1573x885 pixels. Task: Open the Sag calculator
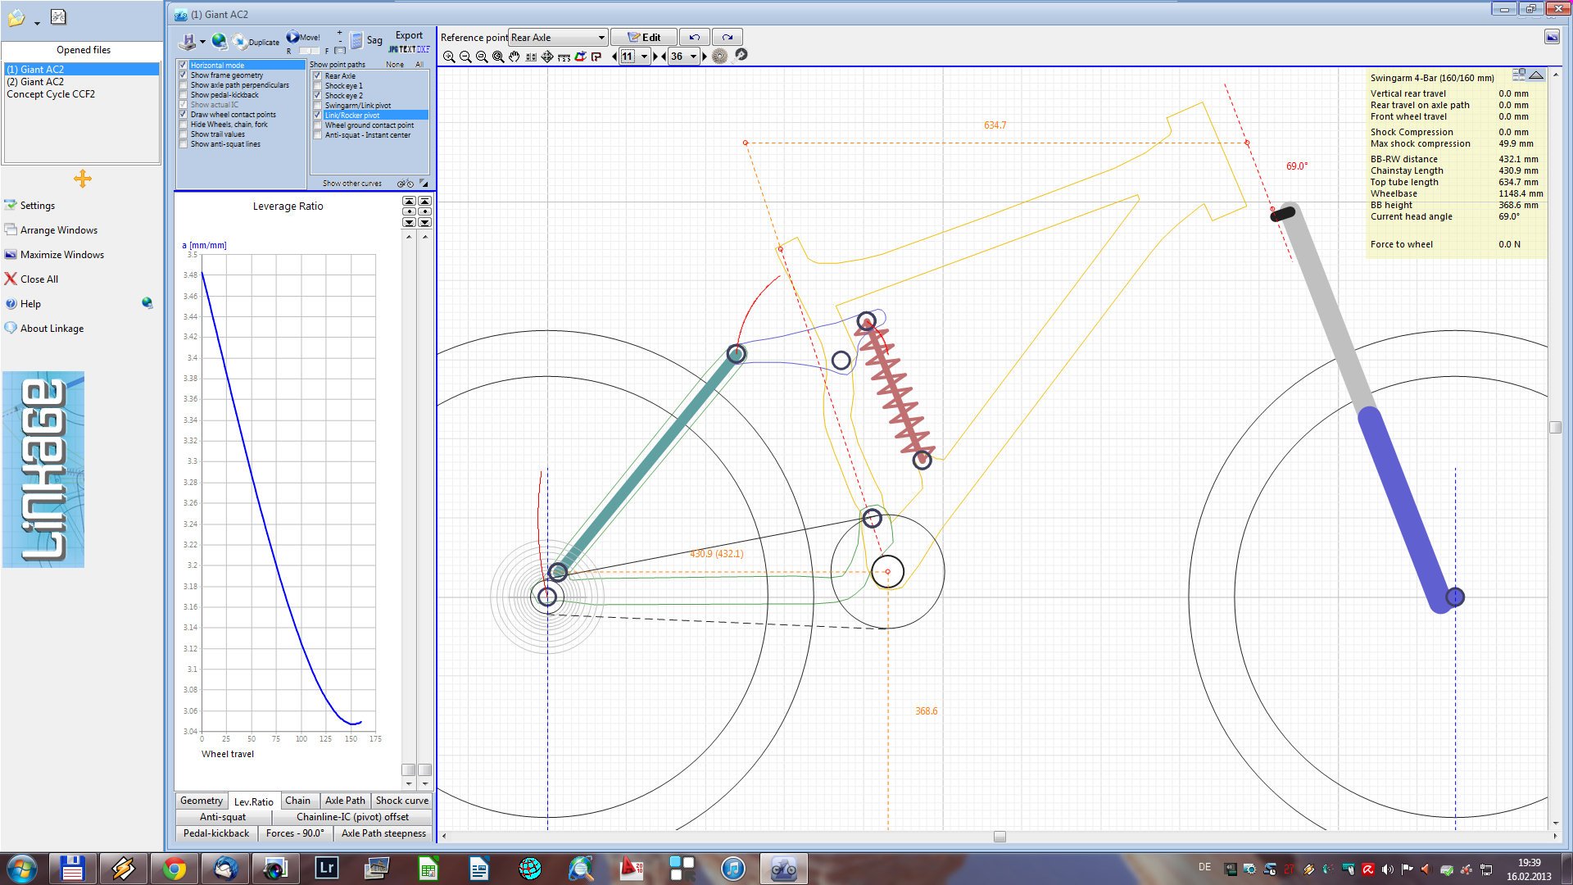pos(366,40)
